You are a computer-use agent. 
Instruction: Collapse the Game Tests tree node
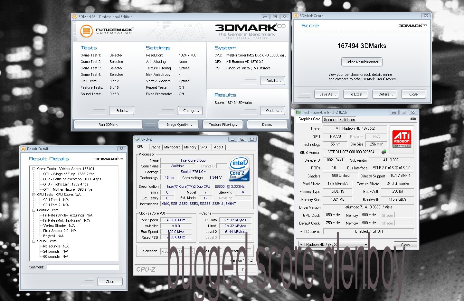pyautogui.click(x=33, y=169)
